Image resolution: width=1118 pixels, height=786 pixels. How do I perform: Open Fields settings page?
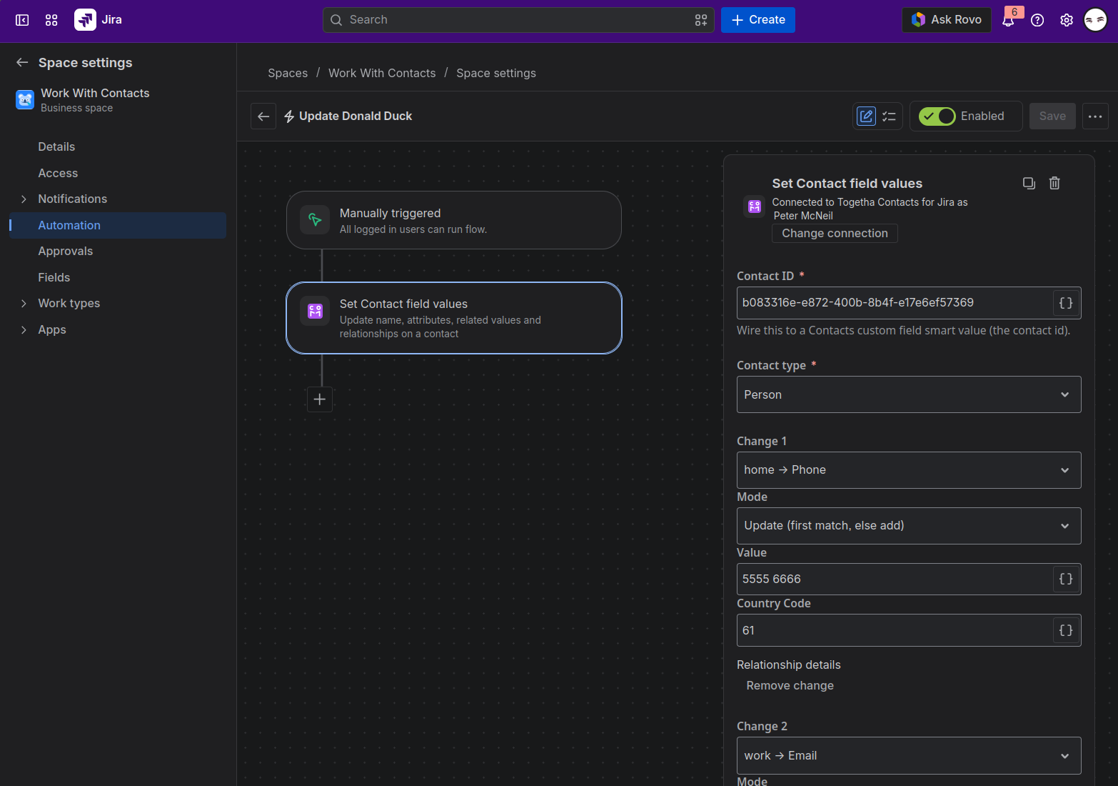tap(54, 277)
